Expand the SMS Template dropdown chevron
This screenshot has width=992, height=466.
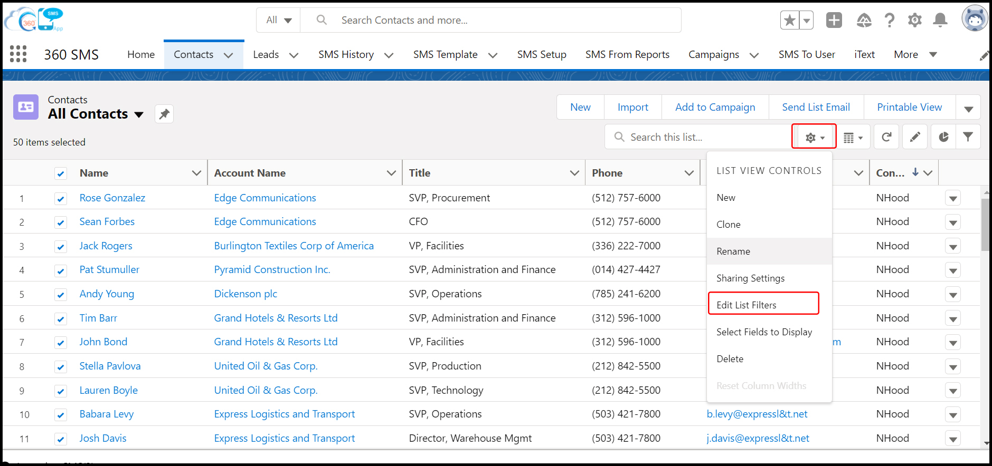click(x=493, y=55)
